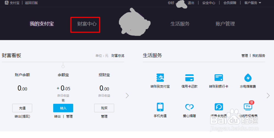Click the 余额宝 earnings value 0.05
The width and height of the screenshot is (274, 138).
(64, 88)
